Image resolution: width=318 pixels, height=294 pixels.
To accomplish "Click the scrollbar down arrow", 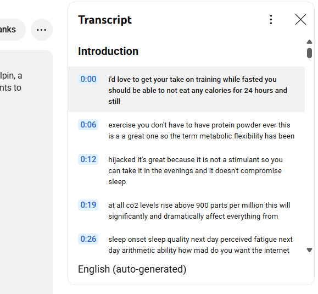I will click(309, 250).
